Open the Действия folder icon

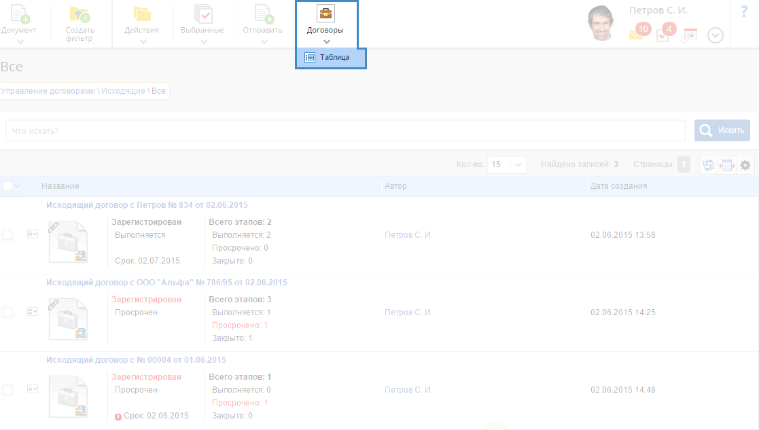point(142,14)
